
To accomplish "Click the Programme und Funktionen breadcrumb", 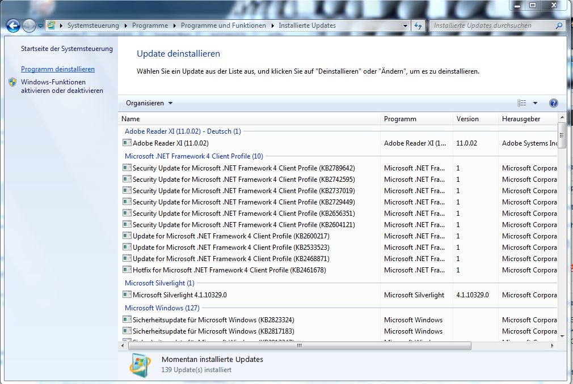I will click(x=224, y=25).
